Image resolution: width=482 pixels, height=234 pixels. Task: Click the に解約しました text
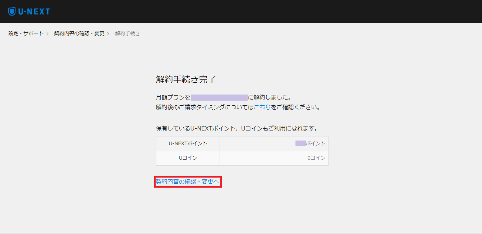[269, 97]
